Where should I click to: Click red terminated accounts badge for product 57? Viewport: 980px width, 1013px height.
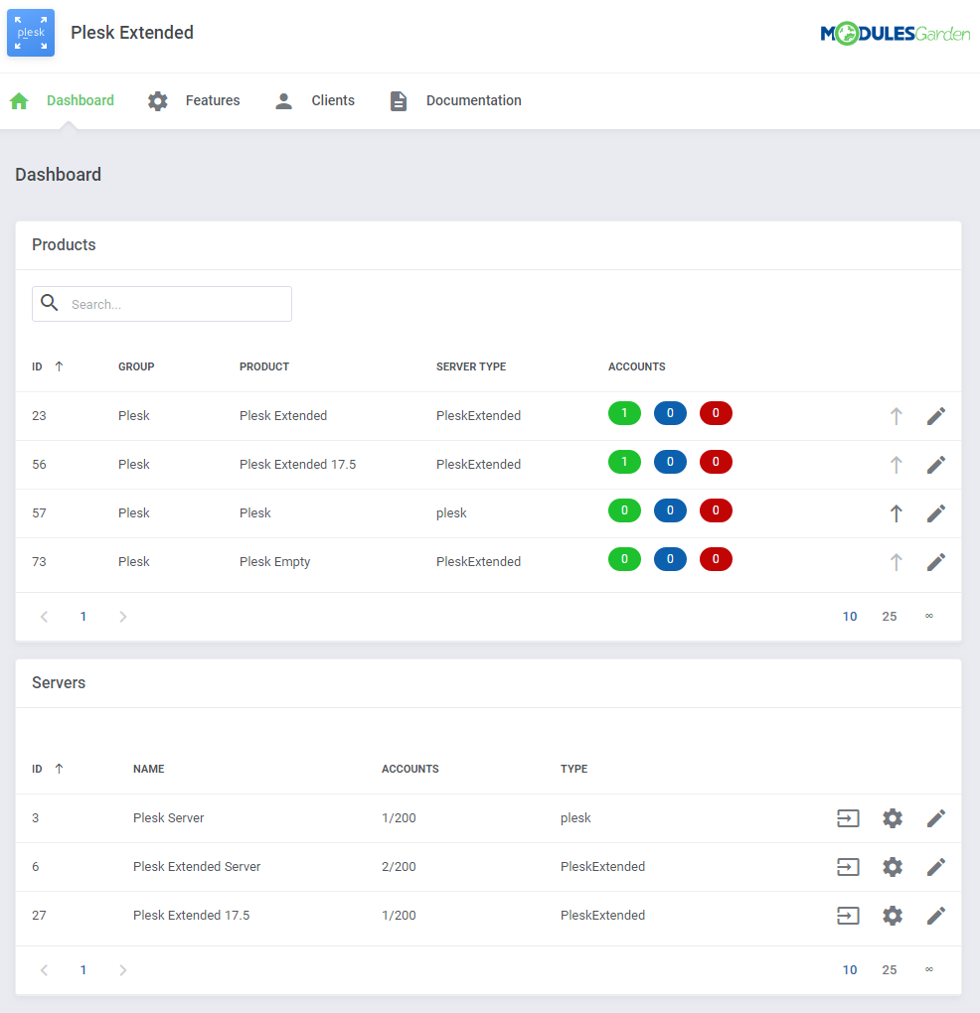click(716, 510)
